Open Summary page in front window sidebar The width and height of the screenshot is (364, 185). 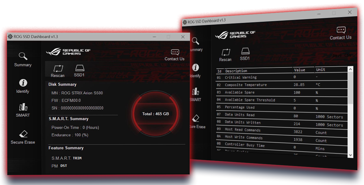click(x=23, y=60)
